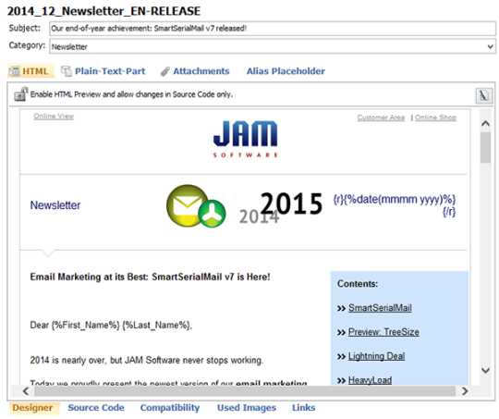Image resolution: width=499 pixels, height=419 pixels.
Task: Click horizontal scrollbar left arrow
Action: [26, 391]
